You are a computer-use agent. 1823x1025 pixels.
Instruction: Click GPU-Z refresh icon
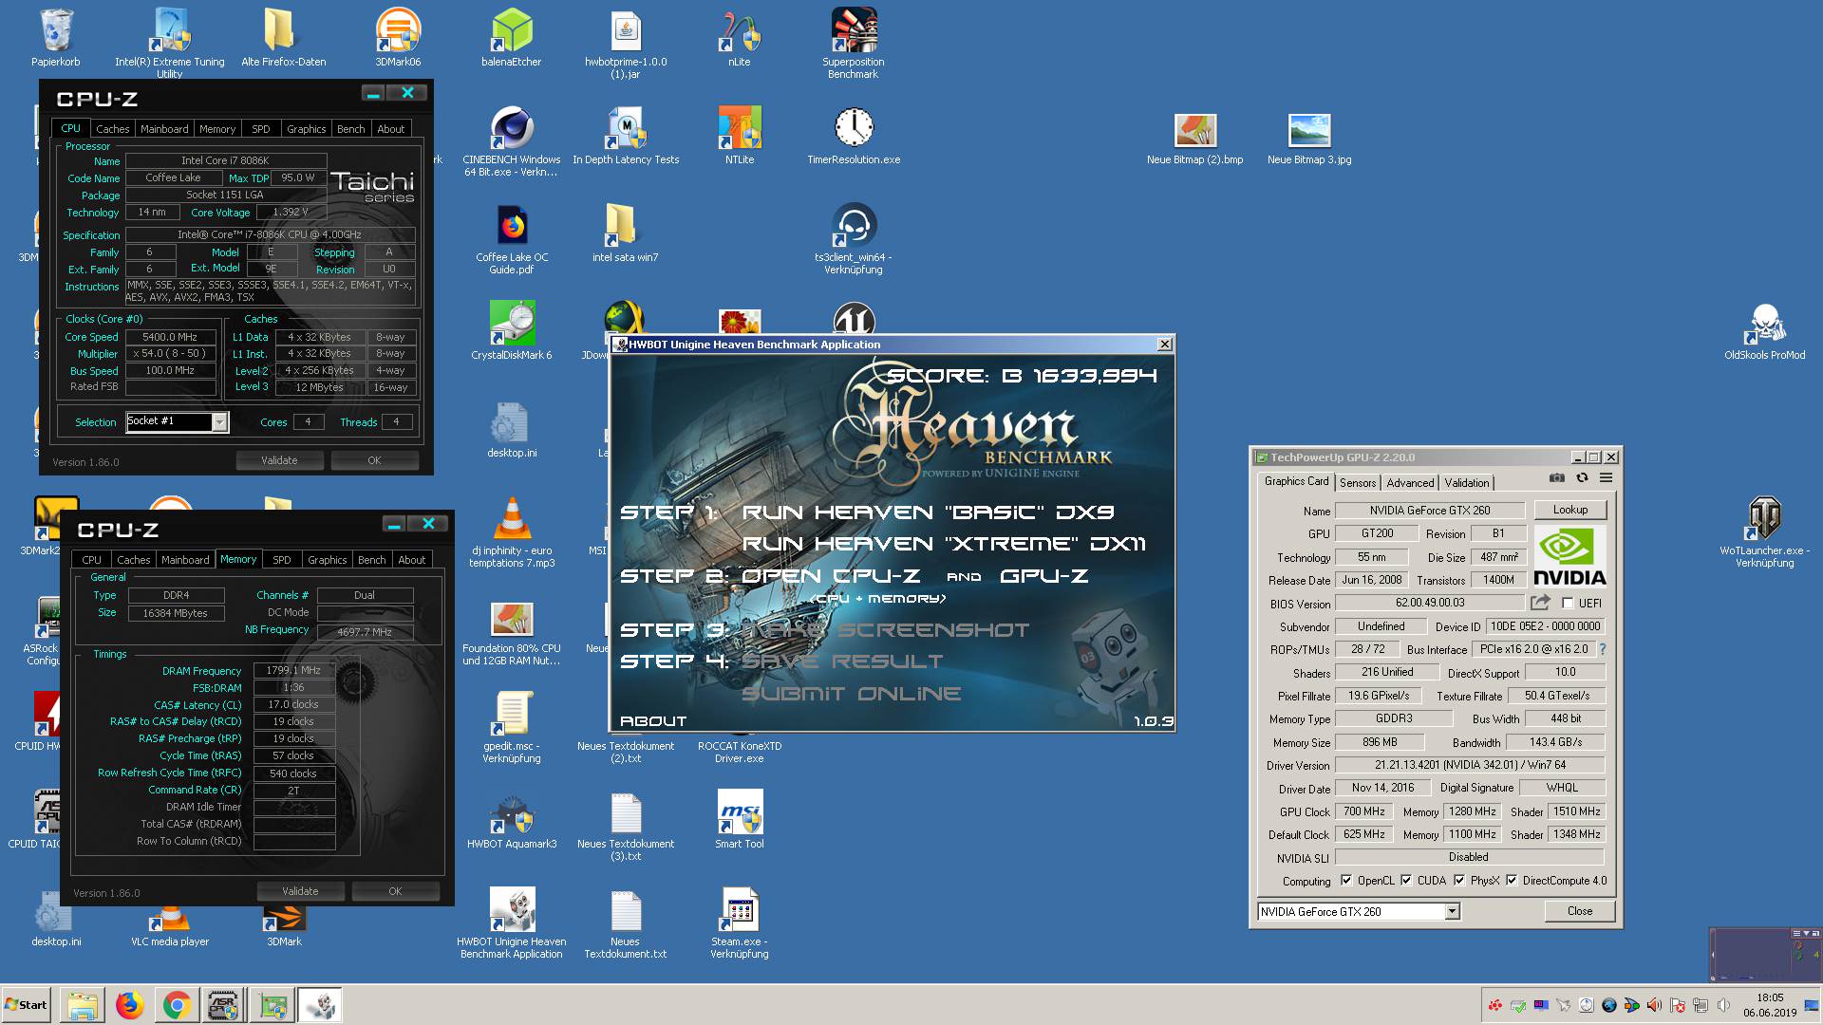1582,478
